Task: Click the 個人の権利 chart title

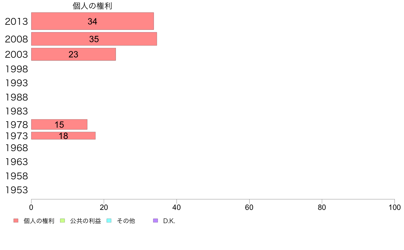Action: tap(92, 6)
